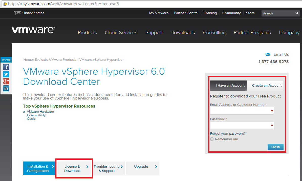The image size is (302, 181).
Task: Click the lock icon in address bar
Action: tap(5, 4)
